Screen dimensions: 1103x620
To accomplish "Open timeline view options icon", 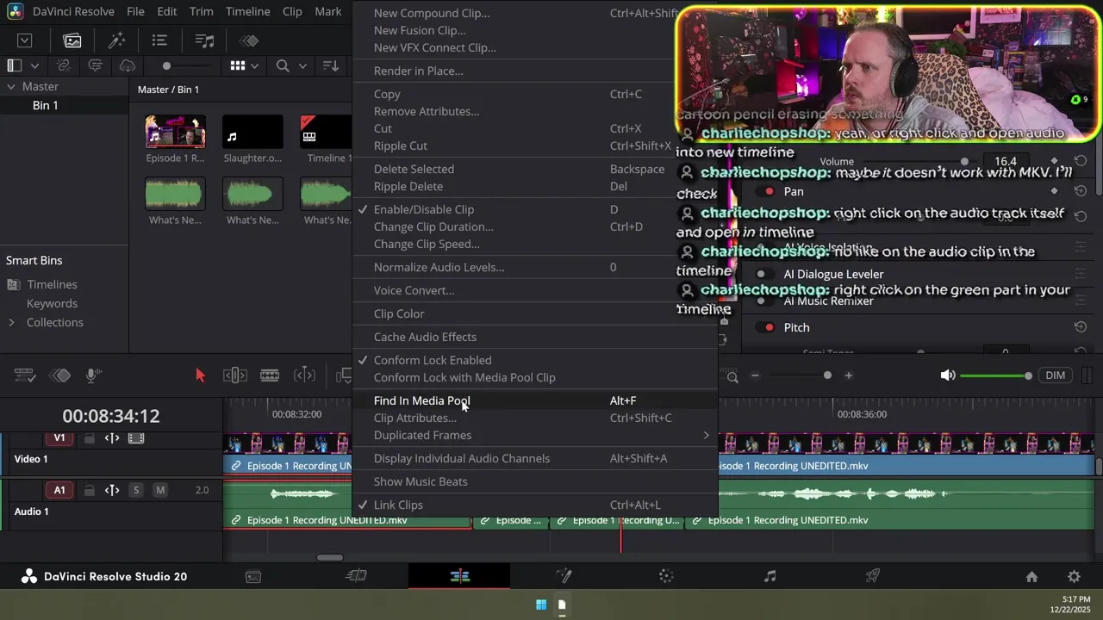I will tap(24, 375).
